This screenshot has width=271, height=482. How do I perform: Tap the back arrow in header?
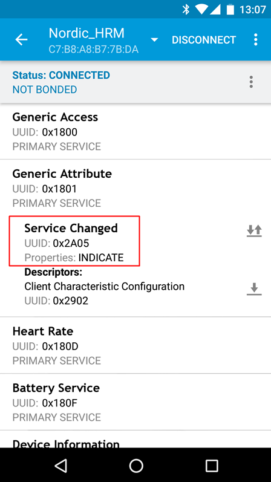(21, 40)
